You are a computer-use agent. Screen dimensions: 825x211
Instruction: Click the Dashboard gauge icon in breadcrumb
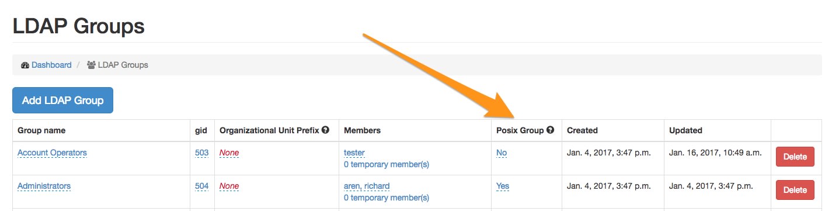click(25, 65)
